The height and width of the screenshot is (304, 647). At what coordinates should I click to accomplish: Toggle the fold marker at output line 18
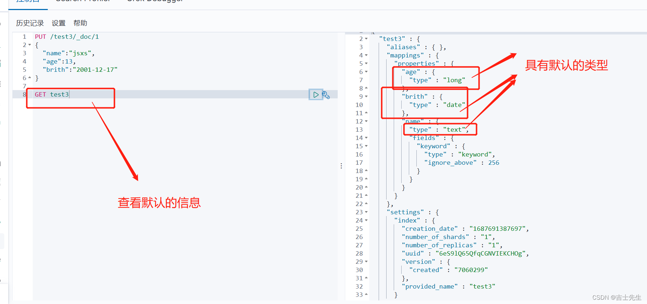click(x=366, y=171)
